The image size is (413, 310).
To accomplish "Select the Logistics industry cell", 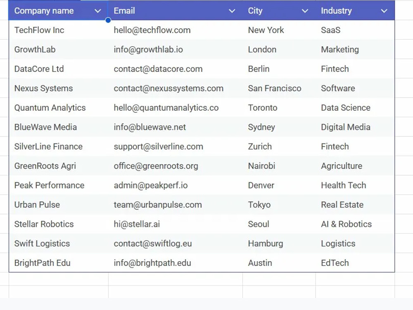I will pyautogui.click(x=355, y=243).
